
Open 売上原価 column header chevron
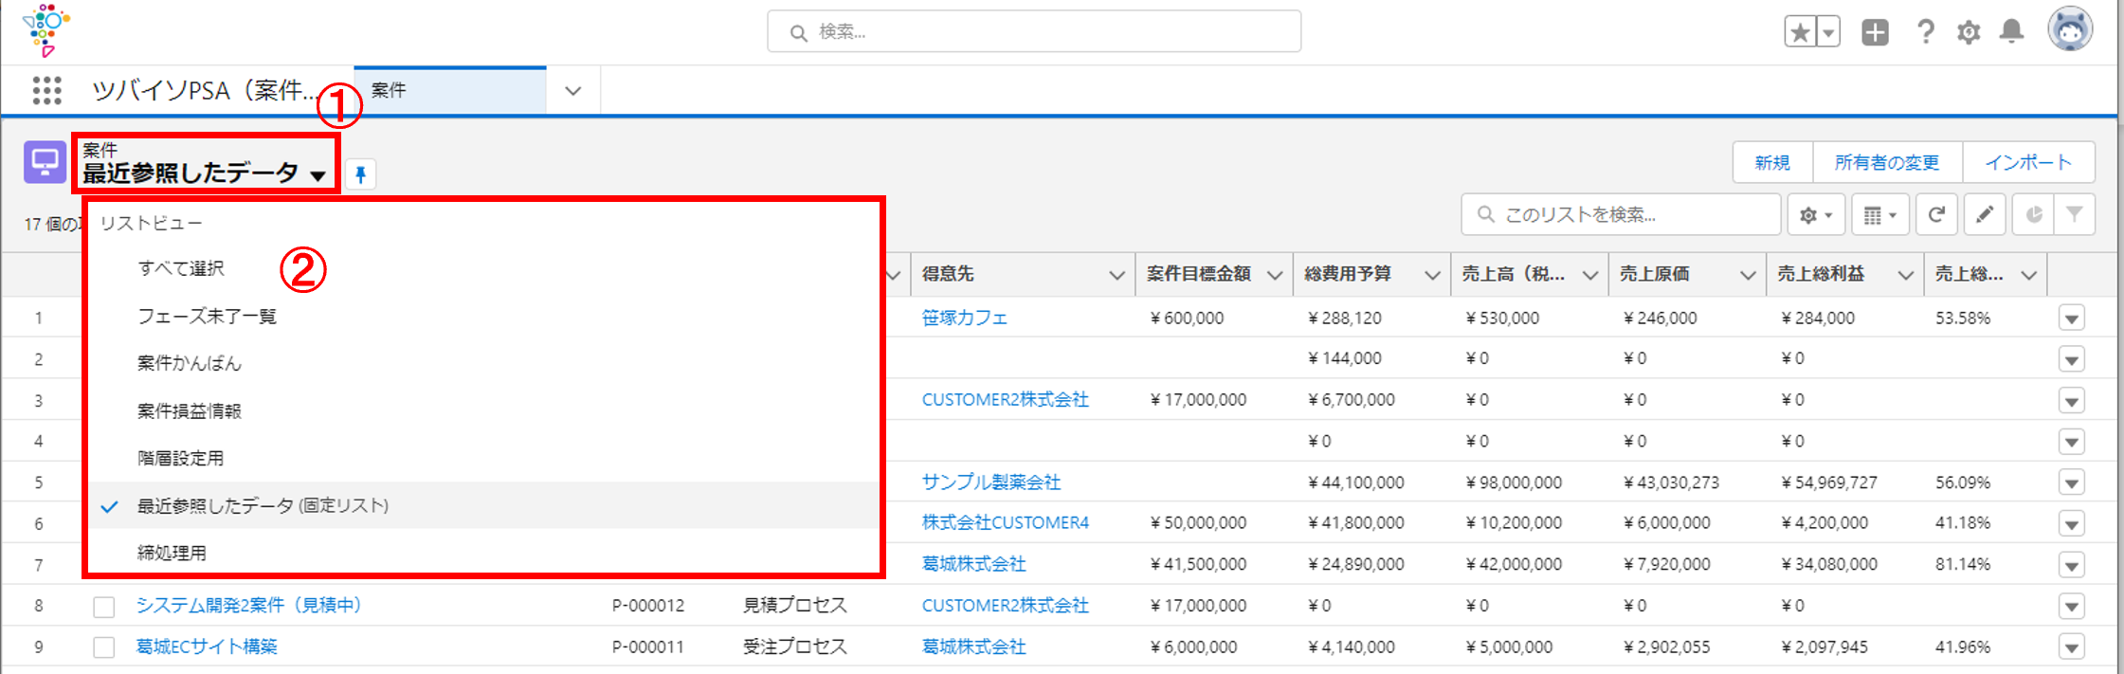tap(1748, 275)
